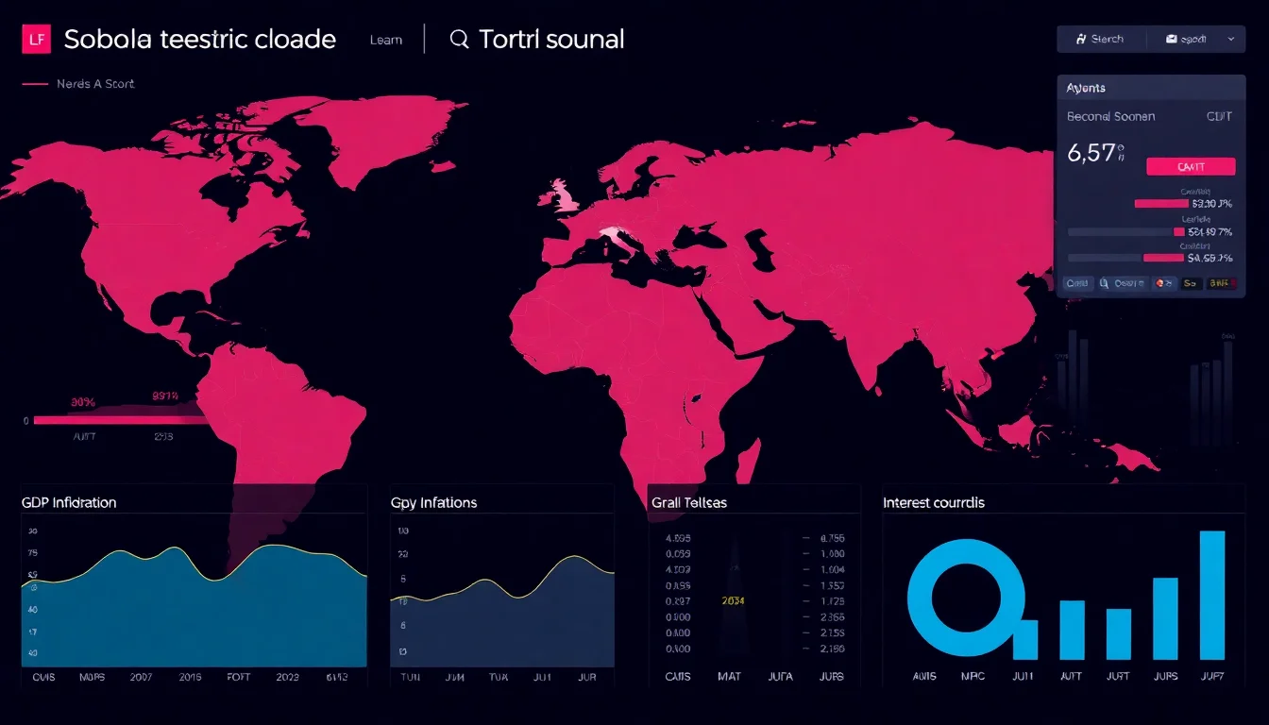Open the Learn menu in the top bar
The height and width of the screenshot is (725, 1269).
[x=385, y=39]
